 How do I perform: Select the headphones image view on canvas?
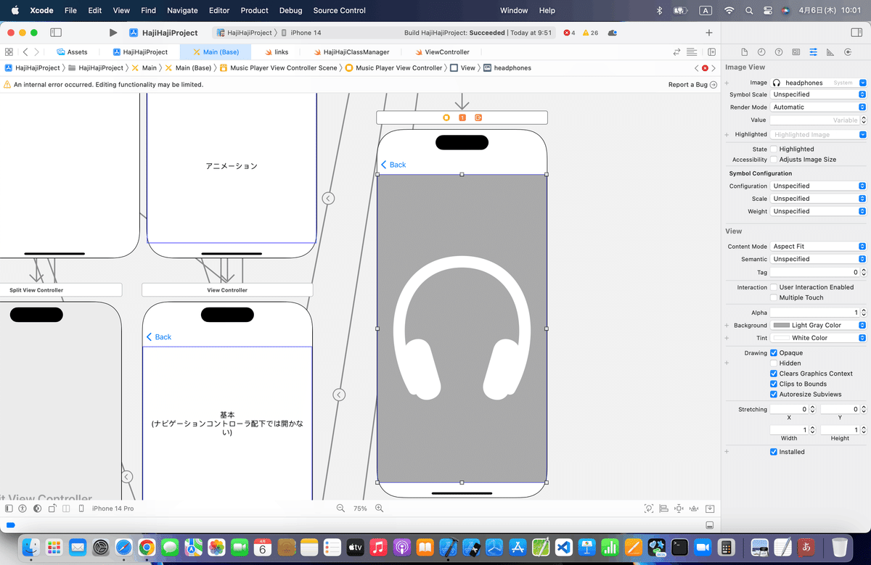[462, 329]
